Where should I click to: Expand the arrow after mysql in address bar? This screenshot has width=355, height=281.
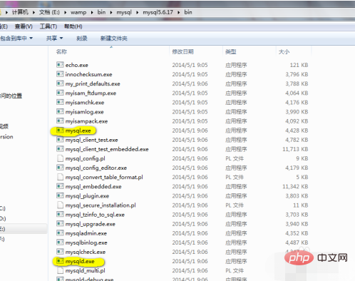137,12
